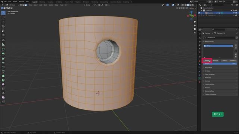Toggle the camera view icon
The height and width of the screenshot is (134, 239).
[195, 29]
